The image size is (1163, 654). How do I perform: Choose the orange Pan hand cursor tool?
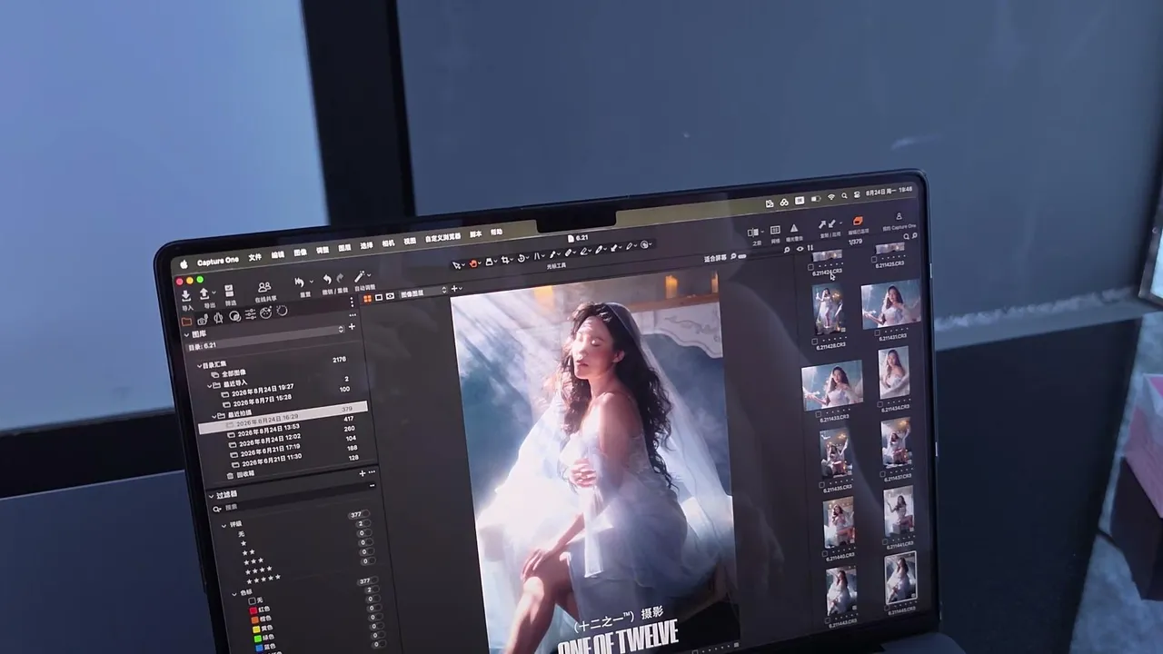(x=473, y=263)
